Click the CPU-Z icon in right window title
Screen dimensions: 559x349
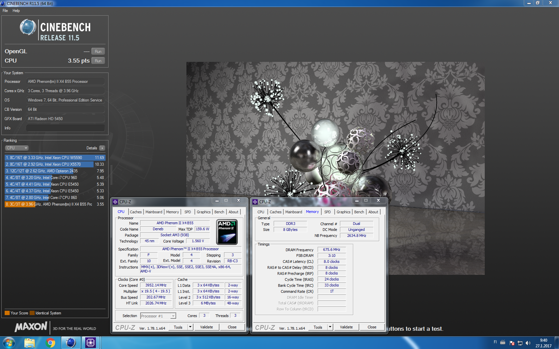pos(255,202)
